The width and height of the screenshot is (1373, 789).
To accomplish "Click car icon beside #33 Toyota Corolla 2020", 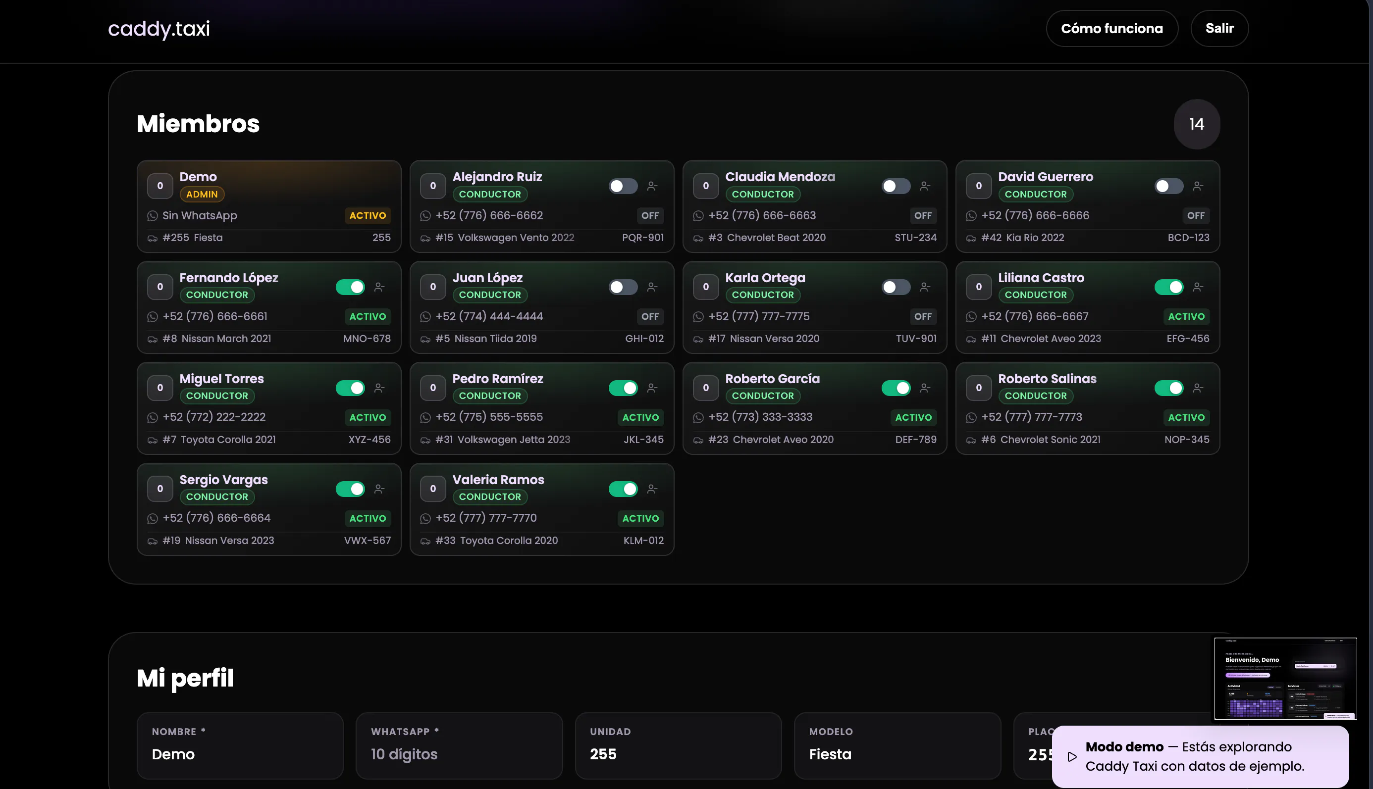I will coord(425,541).
